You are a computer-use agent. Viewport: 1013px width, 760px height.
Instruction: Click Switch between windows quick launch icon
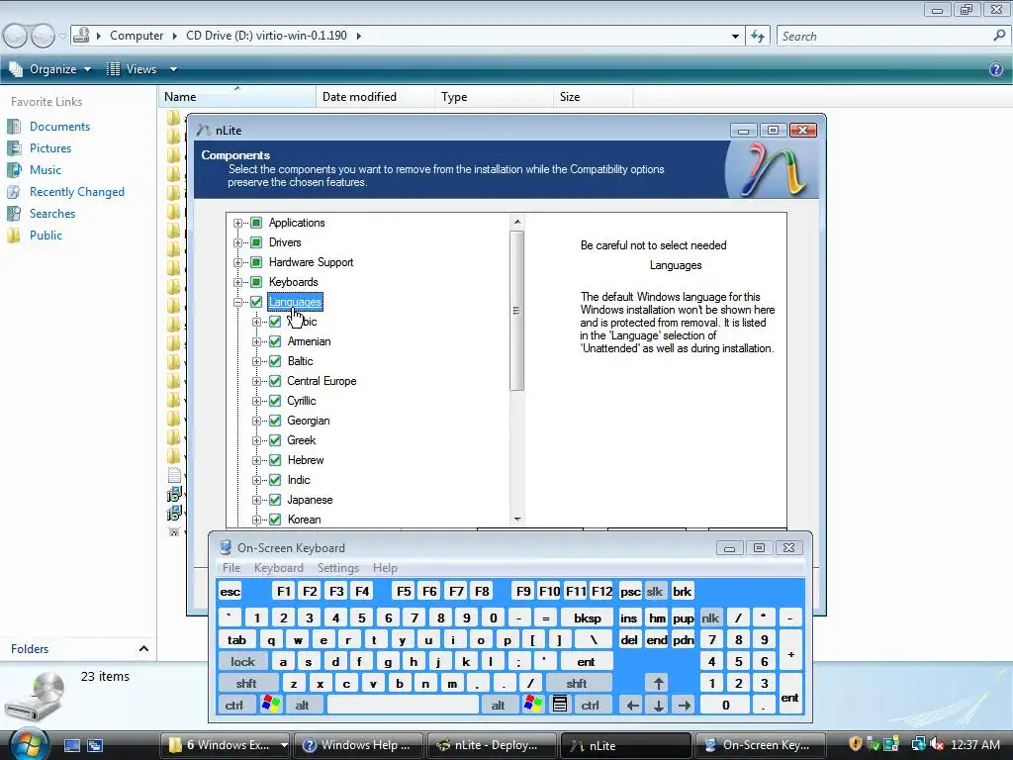(x=95, y=745)
